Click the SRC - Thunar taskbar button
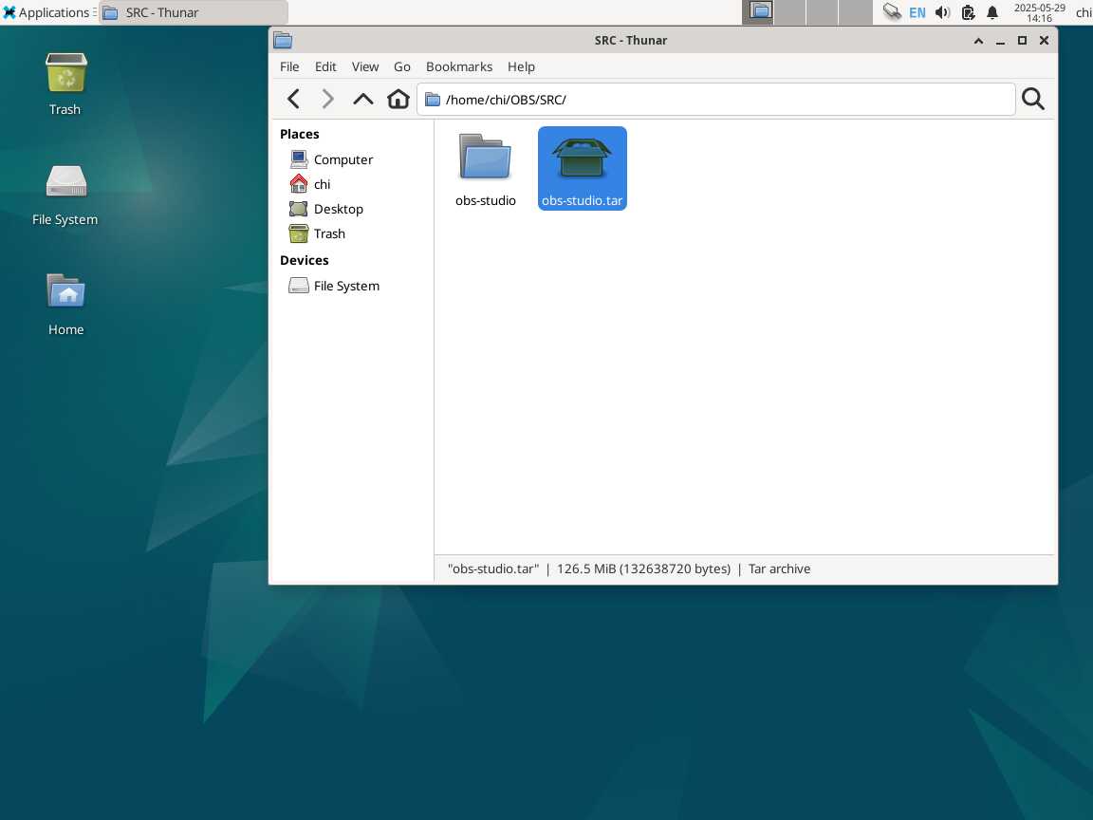 coord(193,12)
